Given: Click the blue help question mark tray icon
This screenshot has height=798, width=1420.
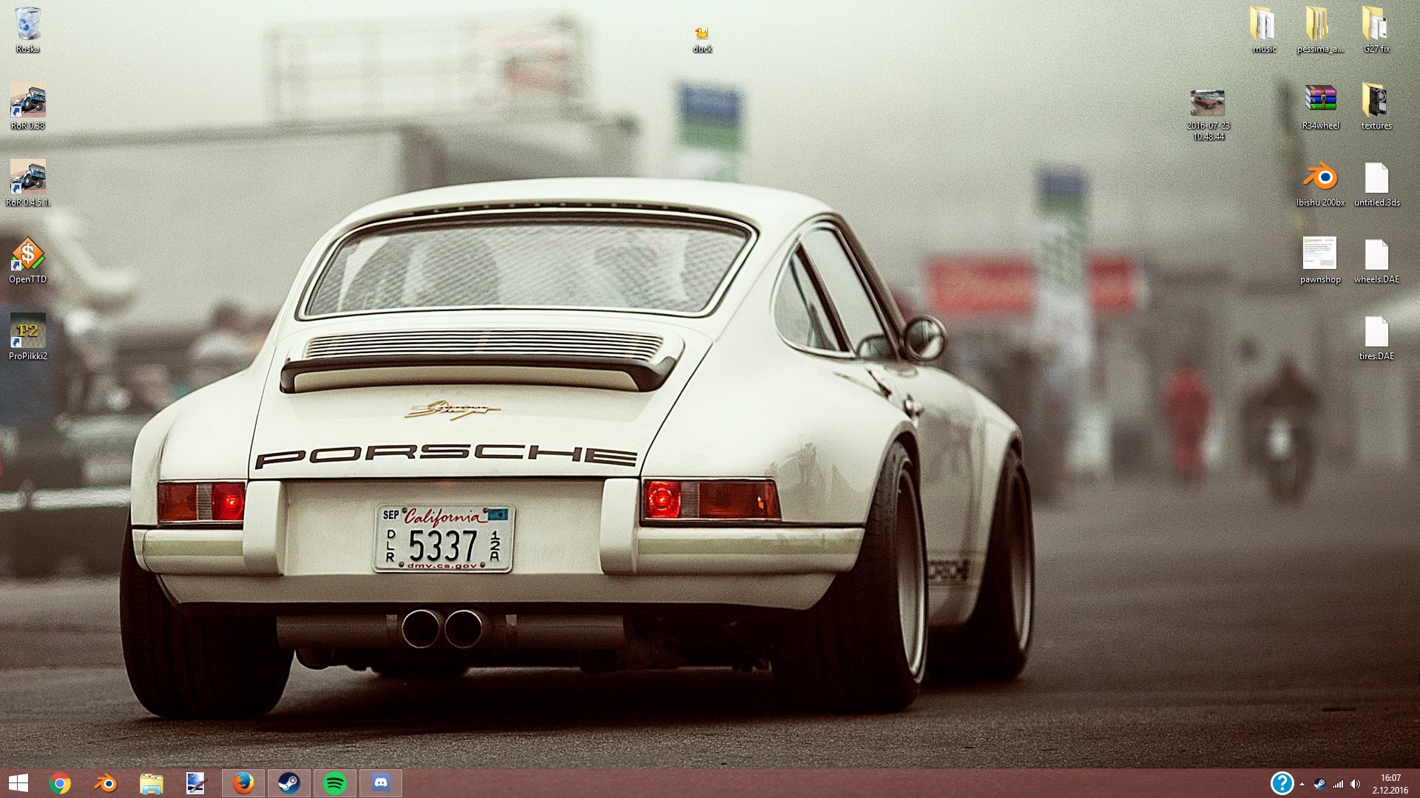Looking at the screenshot, I should [1282, 783].
